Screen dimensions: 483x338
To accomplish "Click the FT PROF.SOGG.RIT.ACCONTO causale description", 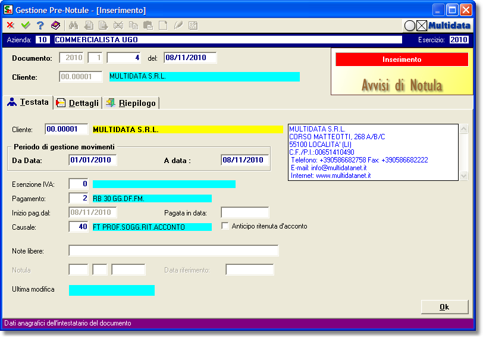I will click(152, 227).
